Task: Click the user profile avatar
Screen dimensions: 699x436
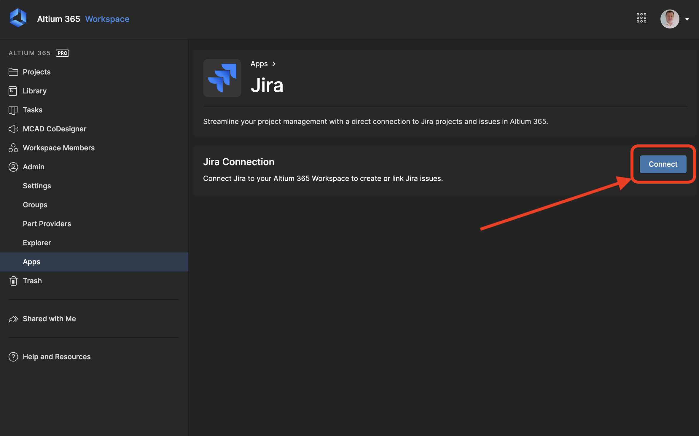Action: pos(670,19)
